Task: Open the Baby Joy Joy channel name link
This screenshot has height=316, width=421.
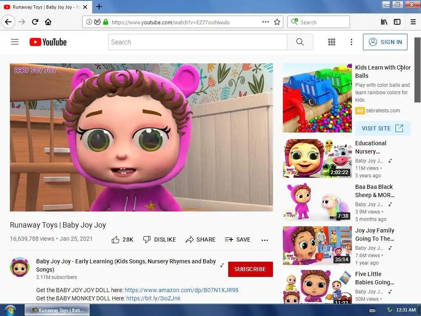Action: click(126, 265)
